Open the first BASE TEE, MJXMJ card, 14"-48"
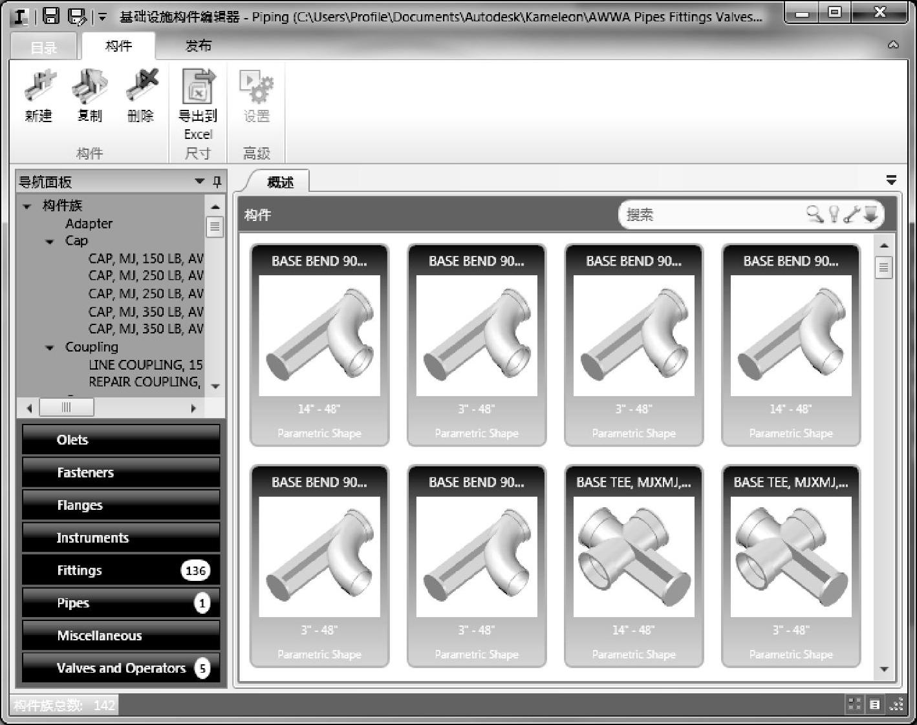Screen dimensions: 917x725 pos(634,566)
